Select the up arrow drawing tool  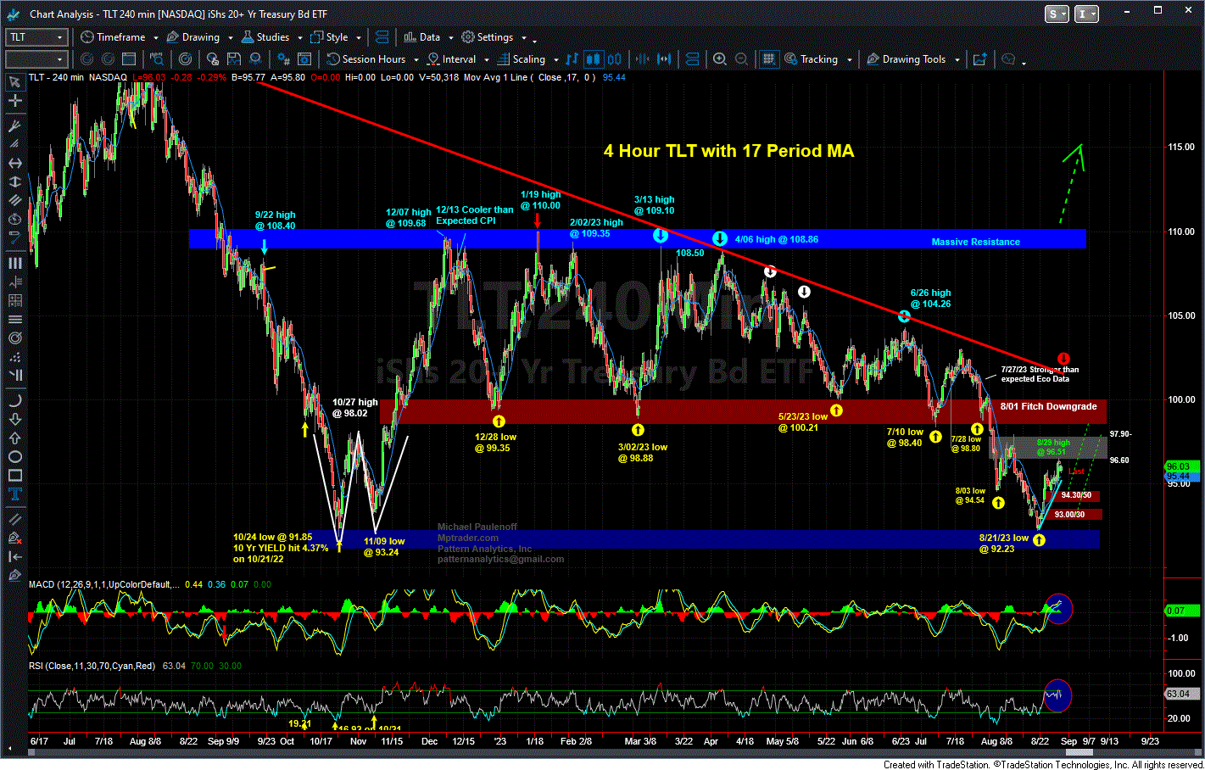click(14, 438)
